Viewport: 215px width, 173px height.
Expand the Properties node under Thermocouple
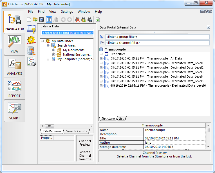click(101, 54)
